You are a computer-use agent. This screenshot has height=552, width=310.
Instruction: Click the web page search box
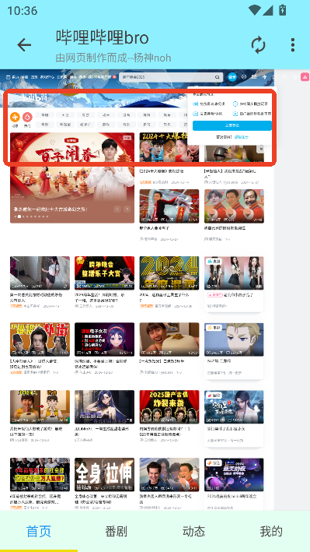pyautogui.click(x=171, y=77)
